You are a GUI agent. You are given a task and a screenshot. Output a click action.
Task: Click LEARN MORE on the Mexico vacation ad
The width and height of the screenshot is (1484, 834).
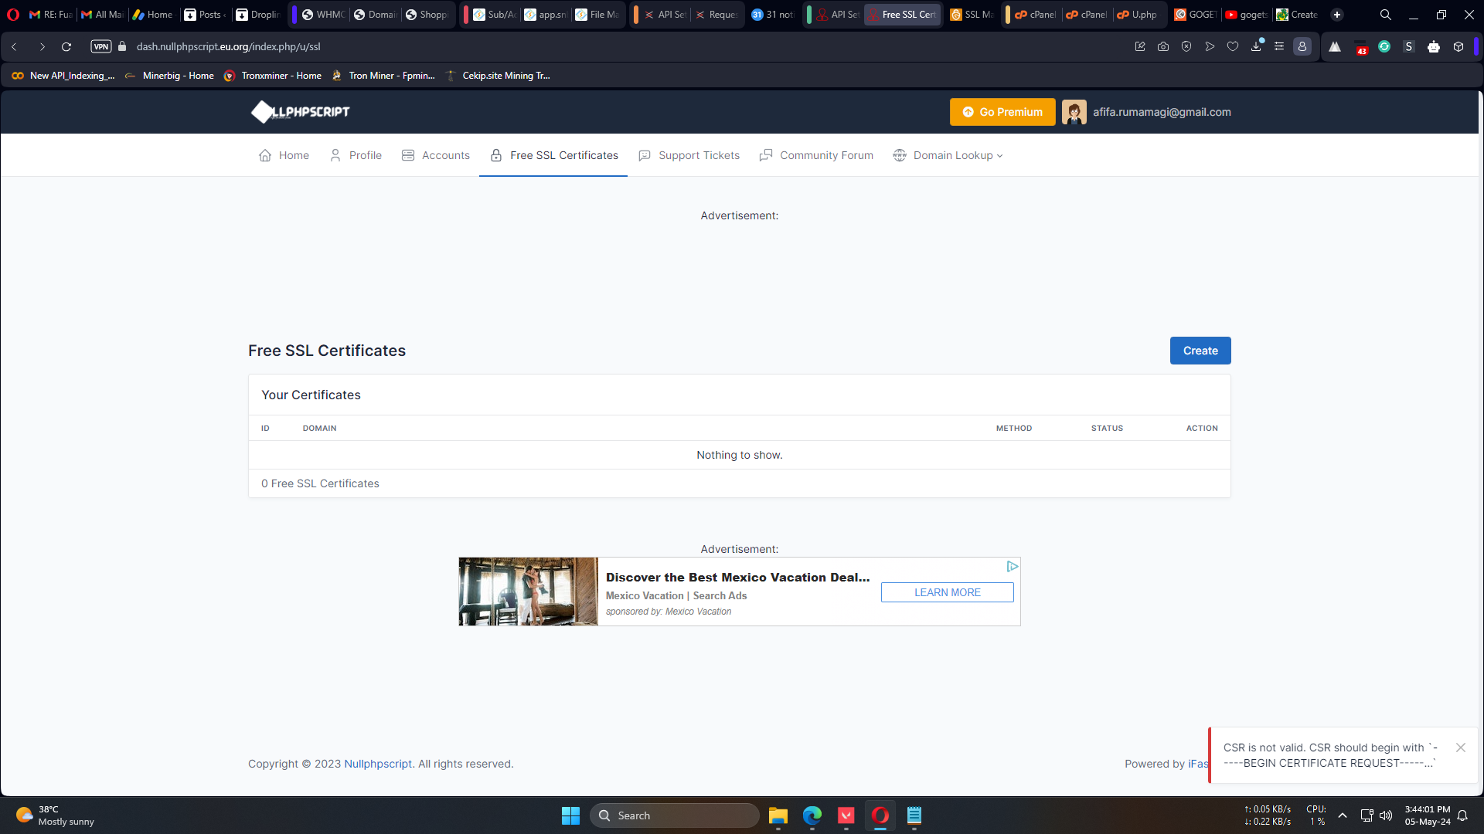(x=948, y=592)
